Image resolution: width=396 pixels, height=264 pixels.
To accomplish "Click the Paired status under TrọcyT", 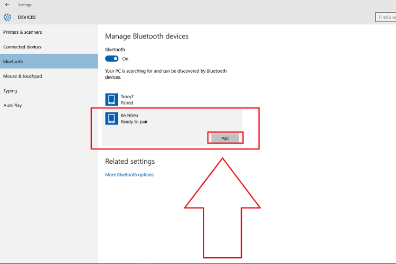I will 127,102.
